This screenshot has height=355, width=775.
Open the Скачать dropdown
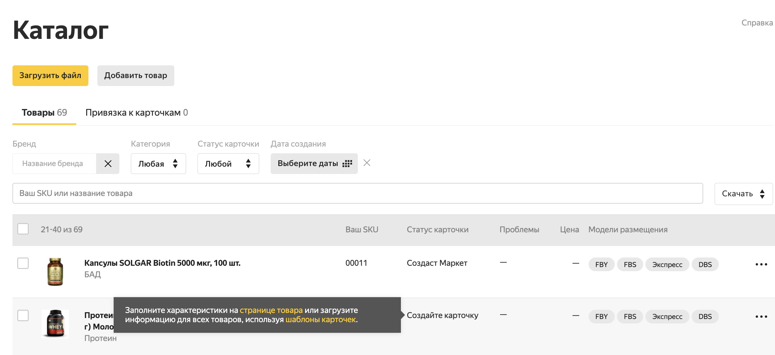(743, 194)
